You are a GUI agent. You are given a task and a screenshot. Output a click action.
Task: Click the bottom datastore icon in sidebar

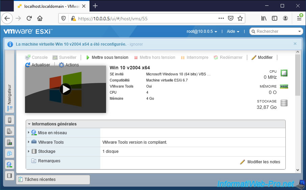(x=9, y=175)
